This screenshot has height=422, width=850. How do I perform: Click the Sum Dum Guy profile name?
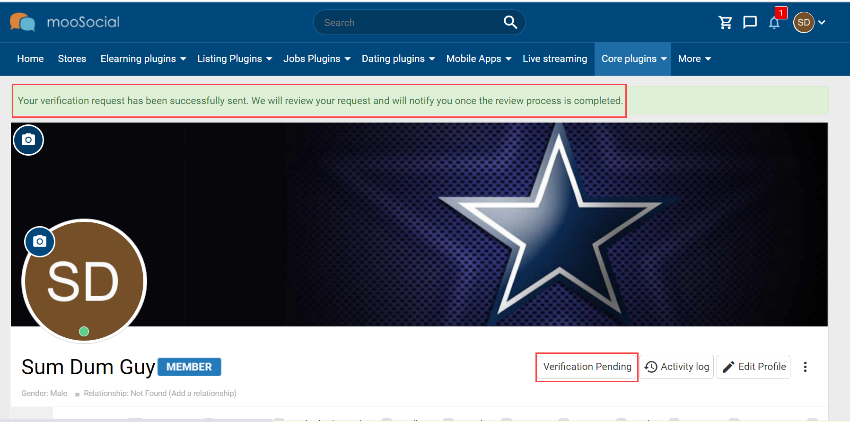point(88,367)
